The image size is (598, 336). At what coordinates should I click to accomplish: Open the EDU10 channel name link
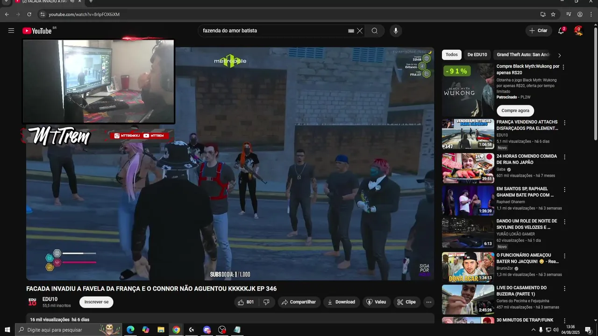[x=50, y=299]
